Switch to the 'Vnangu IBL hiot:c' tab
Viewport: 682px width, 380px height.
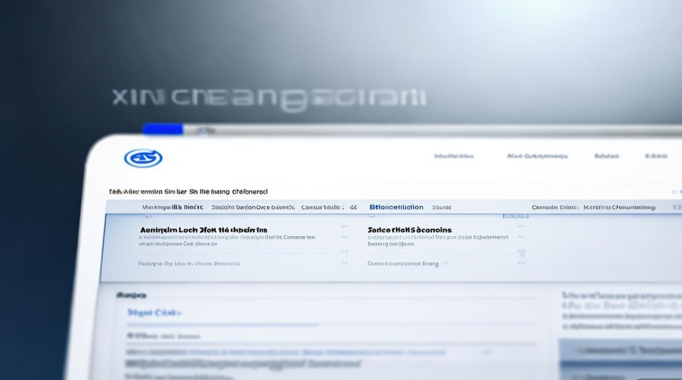click(x=173, y=207)
